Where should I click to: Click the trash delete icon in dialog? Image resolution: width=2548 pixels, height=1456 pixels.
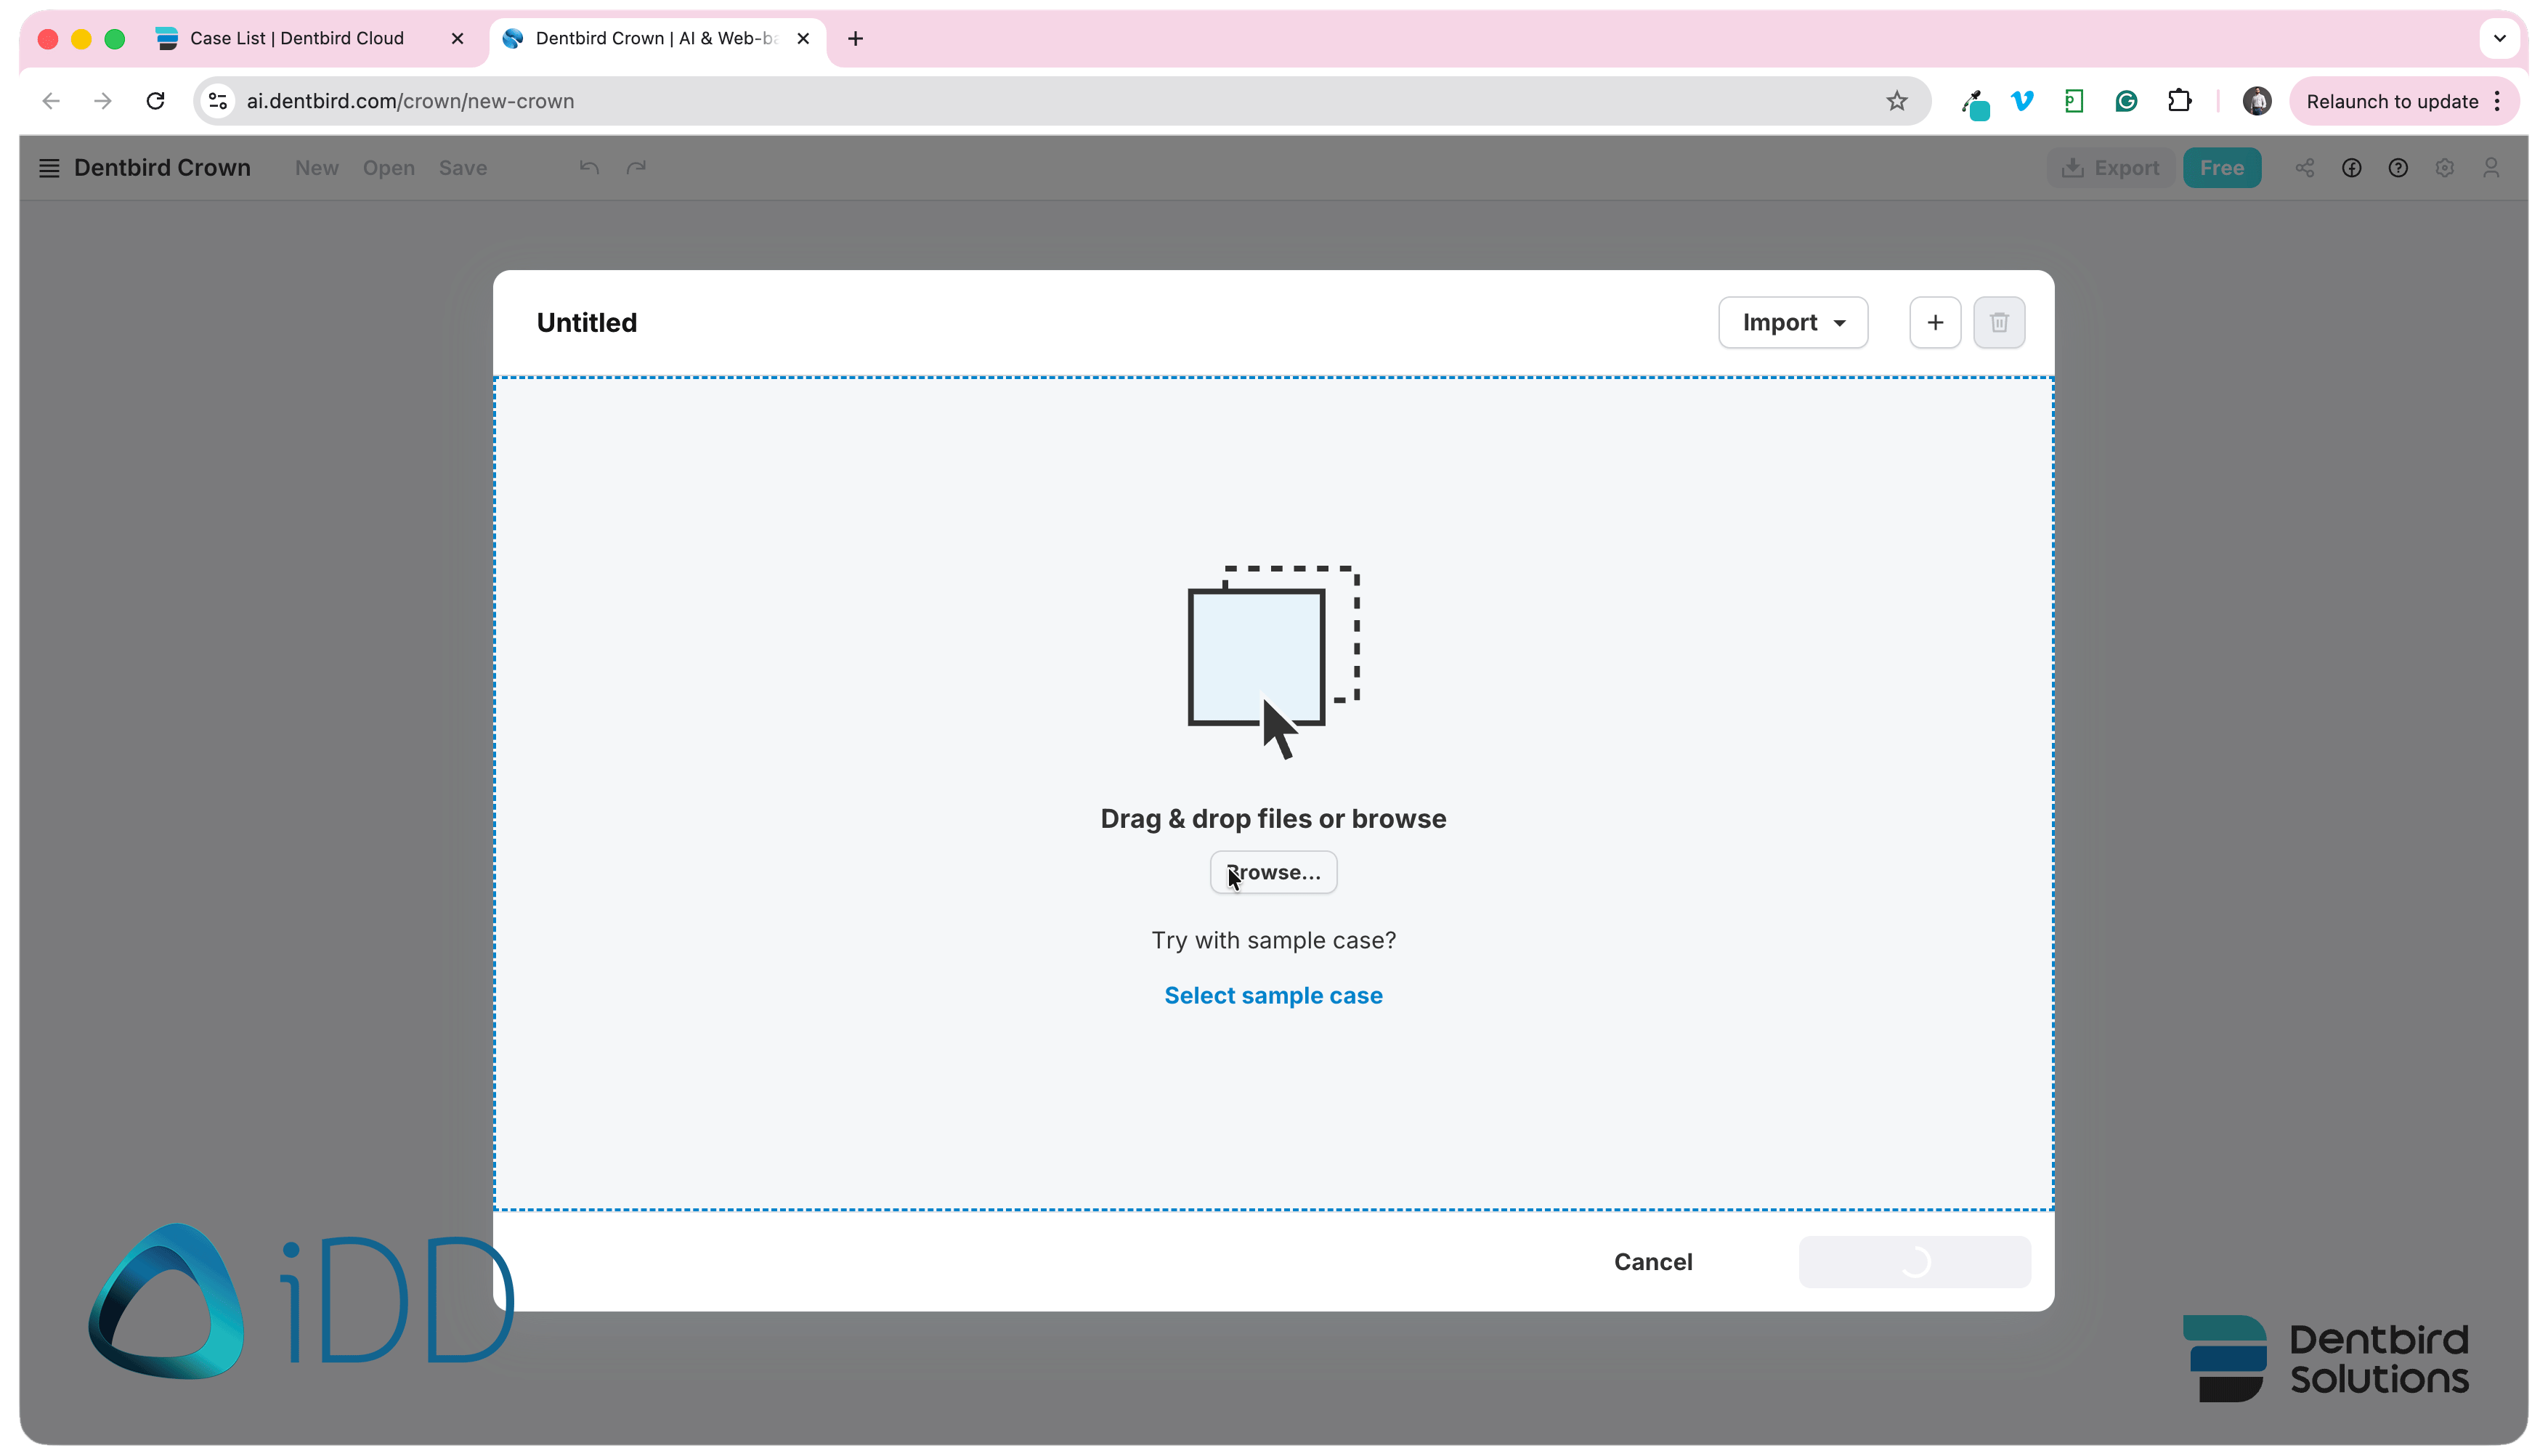1998,322
